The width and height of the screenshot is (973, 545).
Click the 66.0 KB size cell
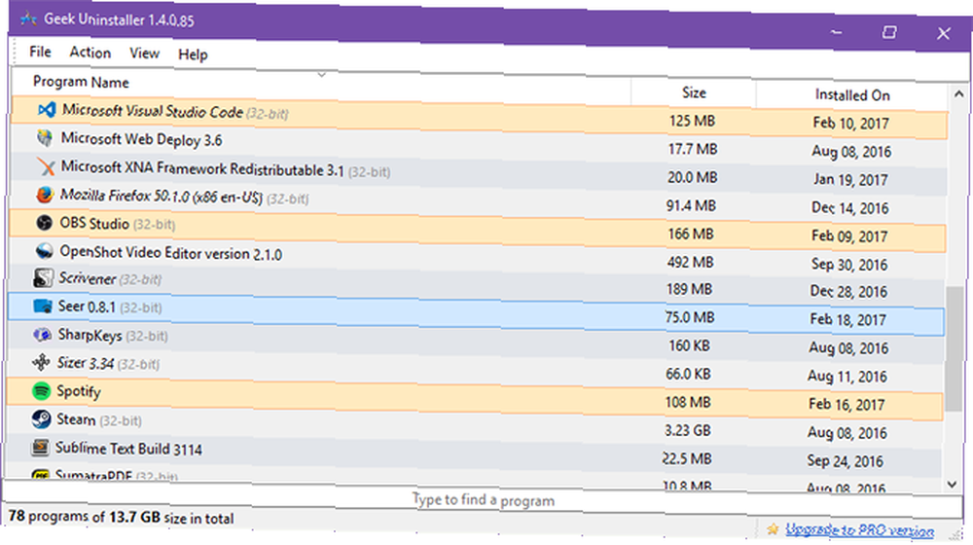point(688,374)
